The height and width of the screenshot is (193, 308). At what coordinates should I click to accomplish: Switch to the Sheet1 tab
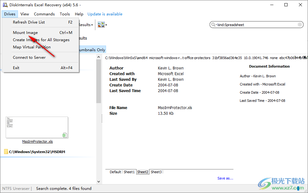point(129,172)
